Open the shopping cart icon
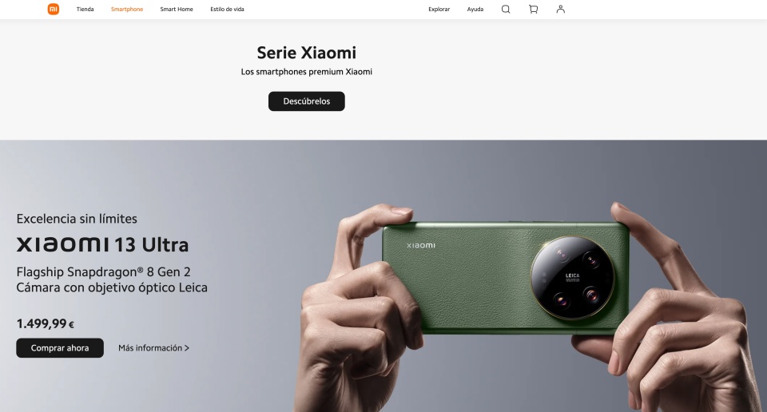 (x=533, y=9)
